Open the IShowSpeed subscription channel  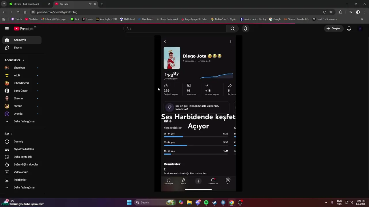(x=22, y=83)
